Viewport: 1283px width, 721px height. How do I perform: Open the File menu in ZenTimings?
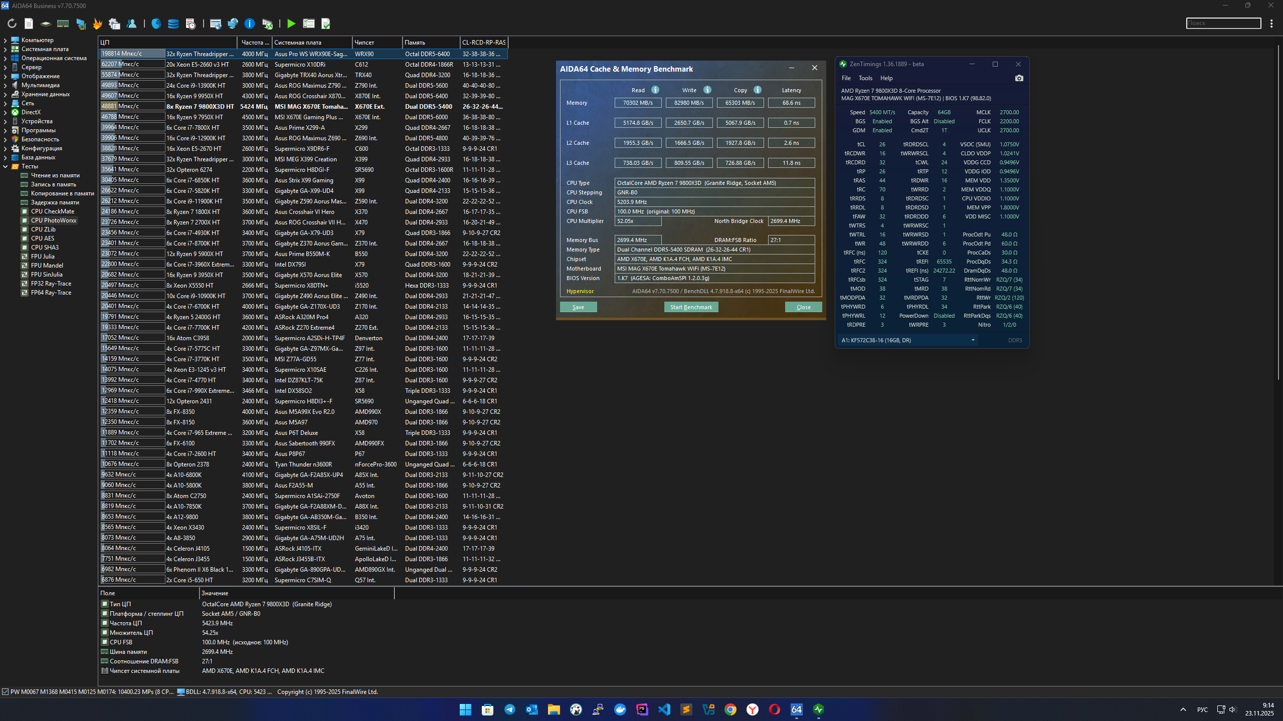tap(846, 78)
